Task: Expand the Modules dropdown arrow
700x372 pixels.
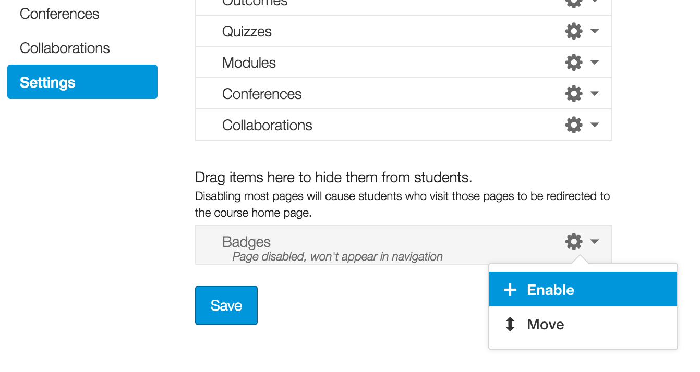Action: pyautogui.click(x=595, y=63)
